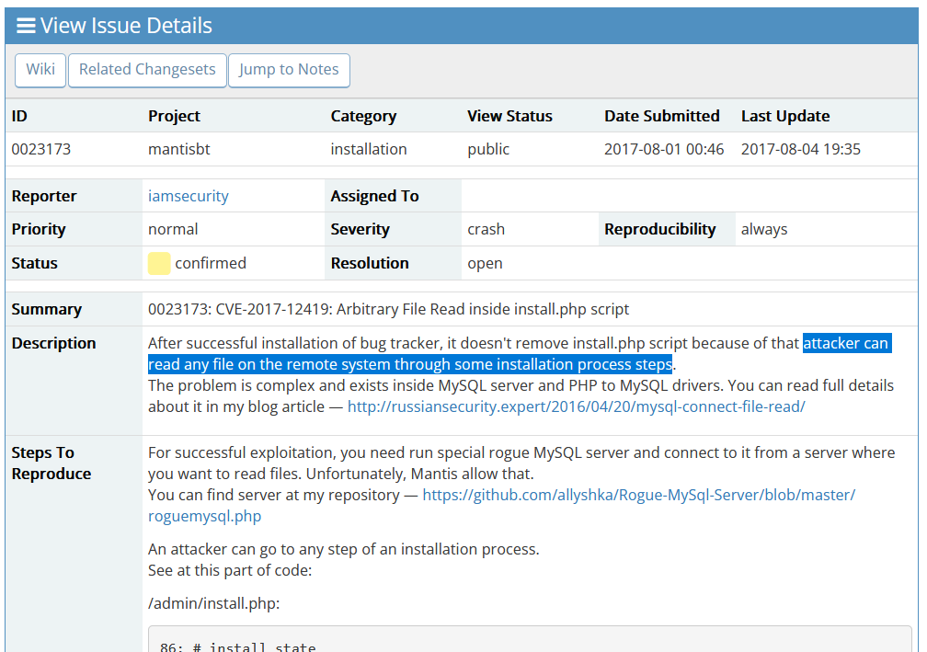The width and height of the screenshot is (927, 652).
Task: Click the code line '86: # install_state'
Action: [x=237, y=646]
